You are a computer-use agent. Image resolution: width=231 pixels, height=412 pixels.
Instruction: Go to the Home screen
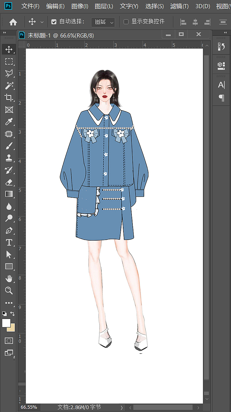pos(13,22)
